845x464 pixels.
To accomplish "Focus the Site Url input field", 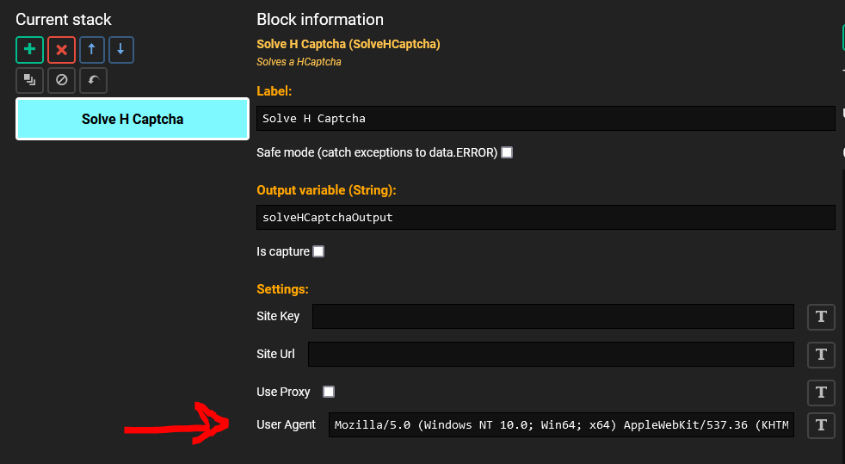I will tap(551, 354).
